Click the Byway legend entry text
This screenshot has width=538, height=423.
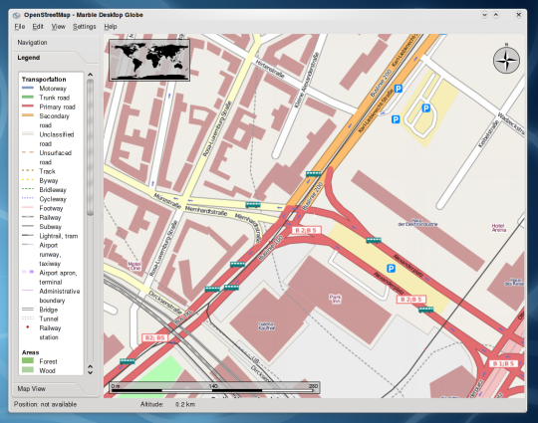(x=49, y=181)
